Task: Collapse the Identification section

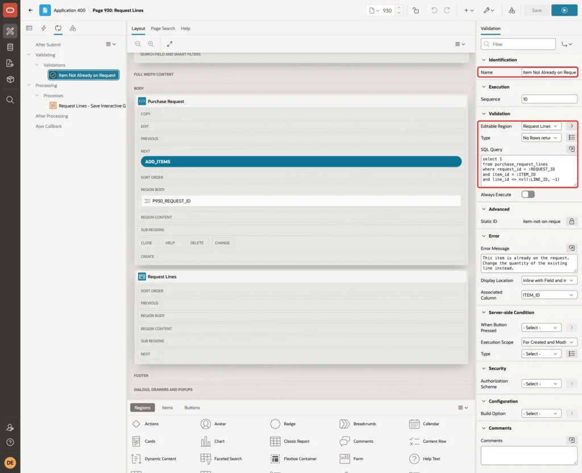Action: (x=483, y=60)
